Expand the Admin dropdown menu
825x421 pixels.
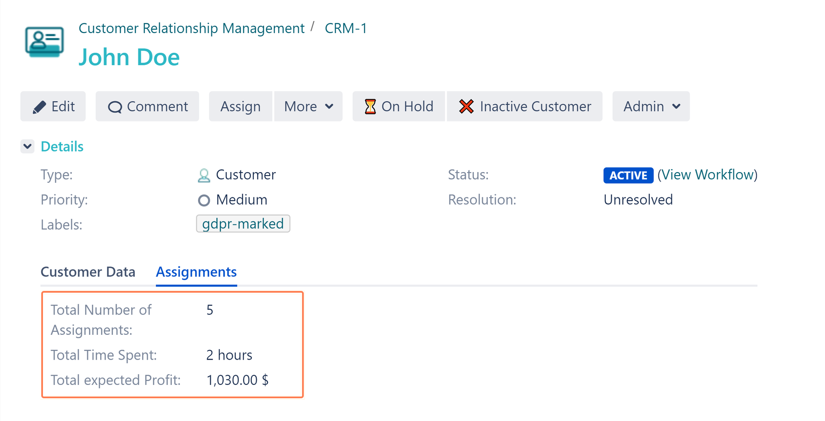click(651, 106)
